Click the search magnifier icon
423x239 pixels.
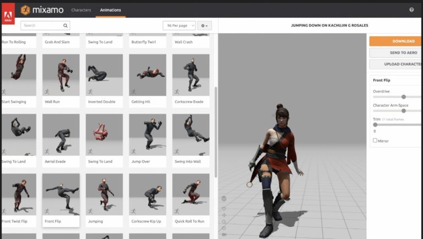(x=66, y=25)
